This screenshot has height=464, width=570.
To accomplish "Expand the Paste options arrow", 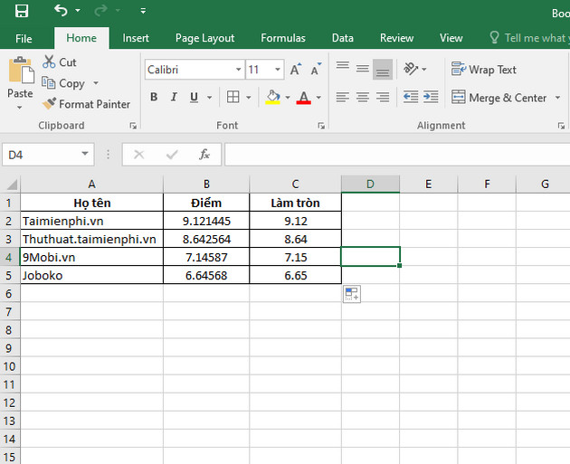I will point(20,108).
